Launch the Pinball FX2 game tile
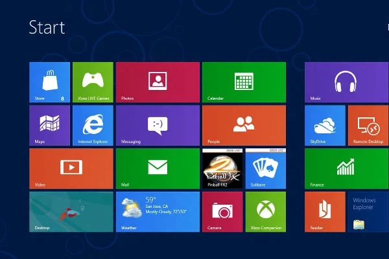 tap(222, 168)
